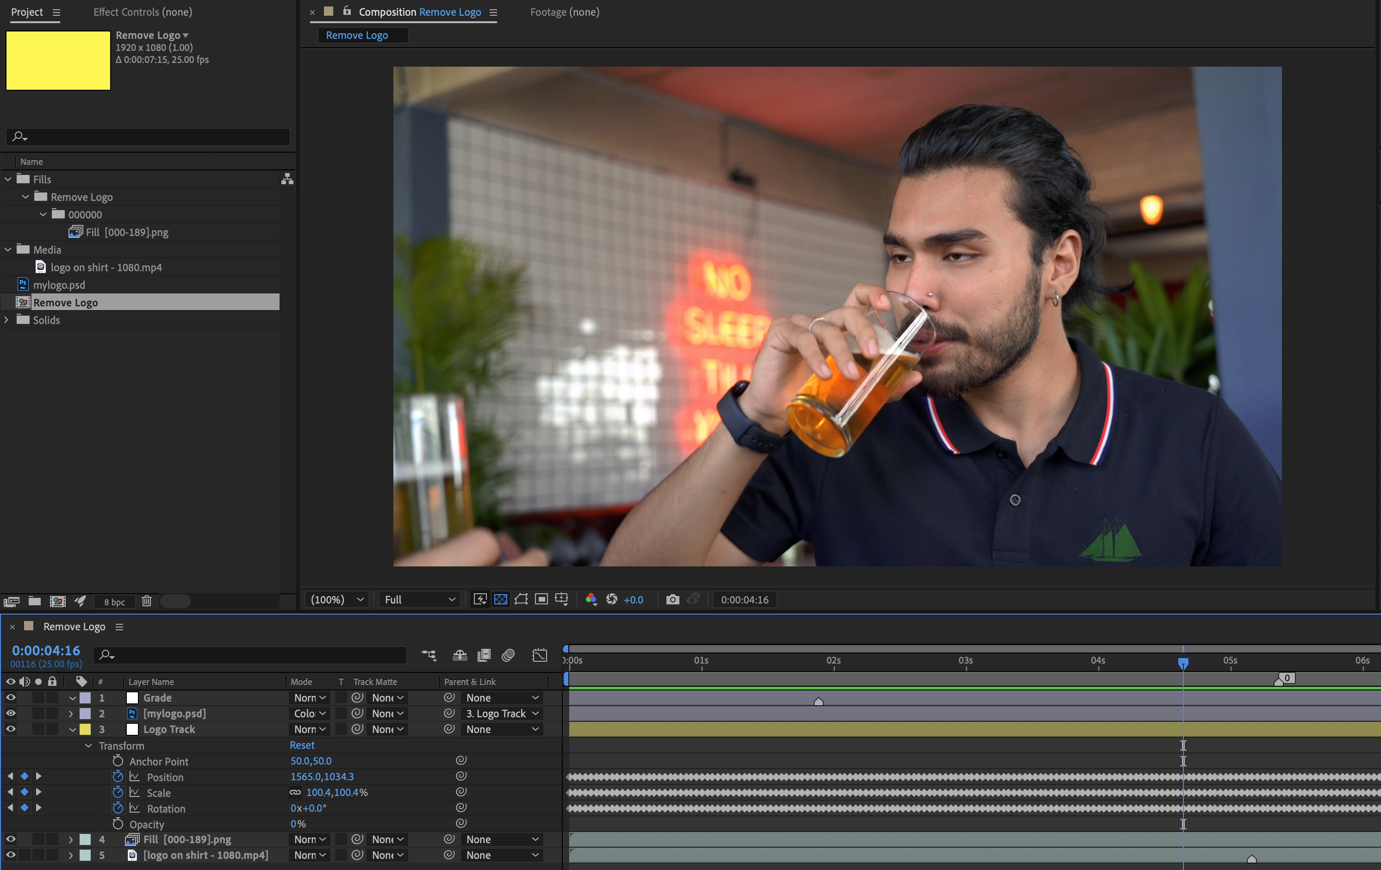Open the Graph Editor in timeline
Image resolution: width=1381 pixels, height=870 pixels.
click(539, 655)
